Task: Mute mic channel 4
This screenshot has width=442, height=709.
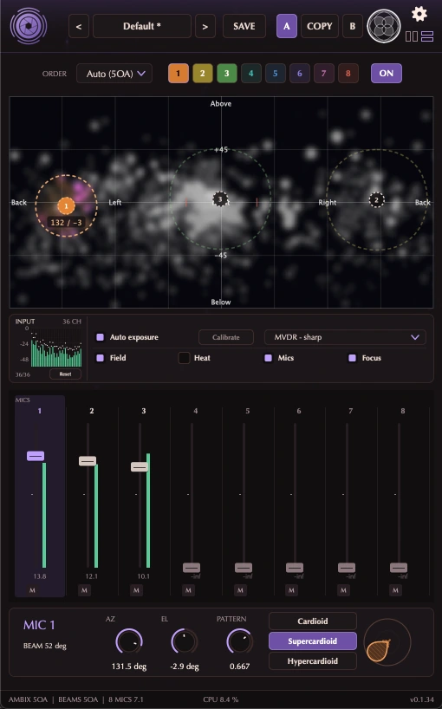Action: click(188, 590)
